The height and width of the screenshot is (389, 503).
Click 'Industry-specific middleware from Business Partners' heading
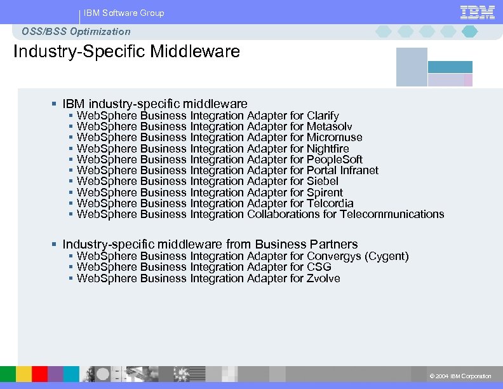[210, 244]
